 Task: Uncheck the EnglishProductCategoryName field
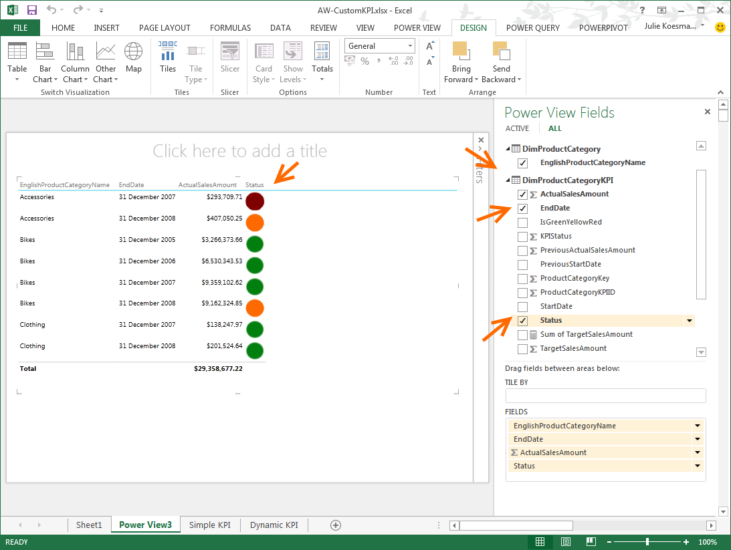[x=522, y=163]
